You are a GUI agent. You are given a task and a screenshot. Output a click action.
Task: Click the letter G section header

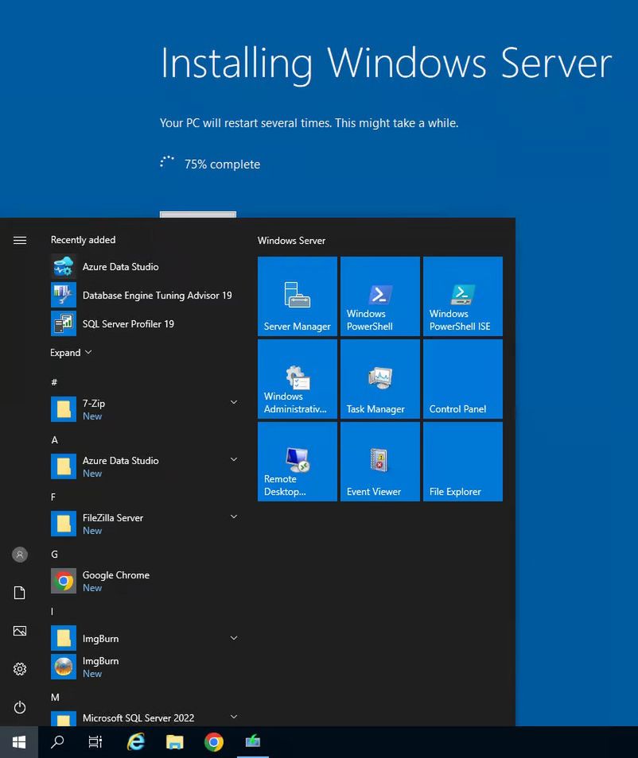(54, 555)
